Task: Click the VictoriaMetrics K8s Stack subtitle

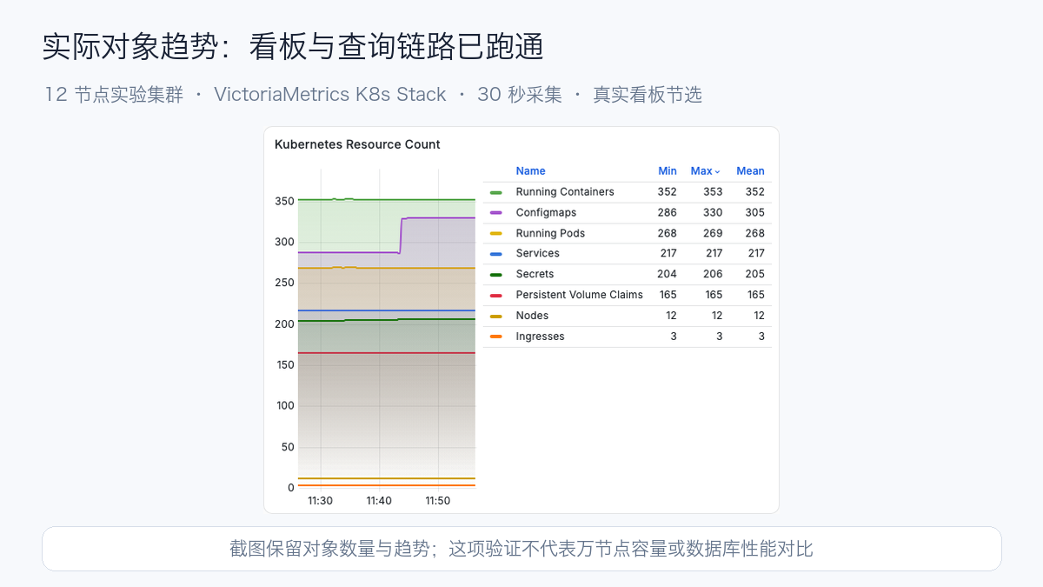Action: 330,95
